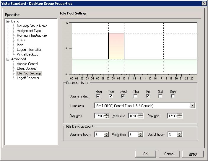
Task: Cancel the dialog changes
Action: pyautogui.click(x=169, y=154)
